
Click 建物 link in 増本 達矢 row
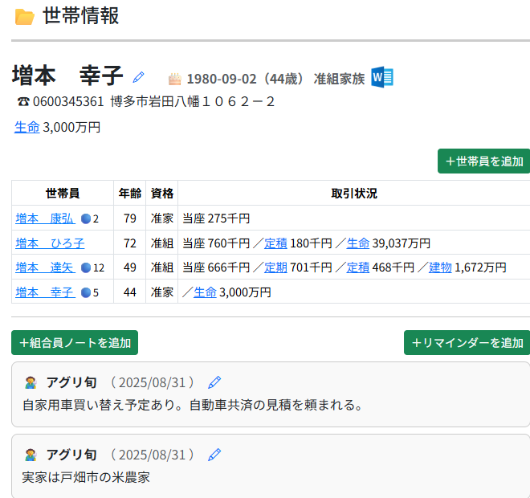tap(440, 267)
